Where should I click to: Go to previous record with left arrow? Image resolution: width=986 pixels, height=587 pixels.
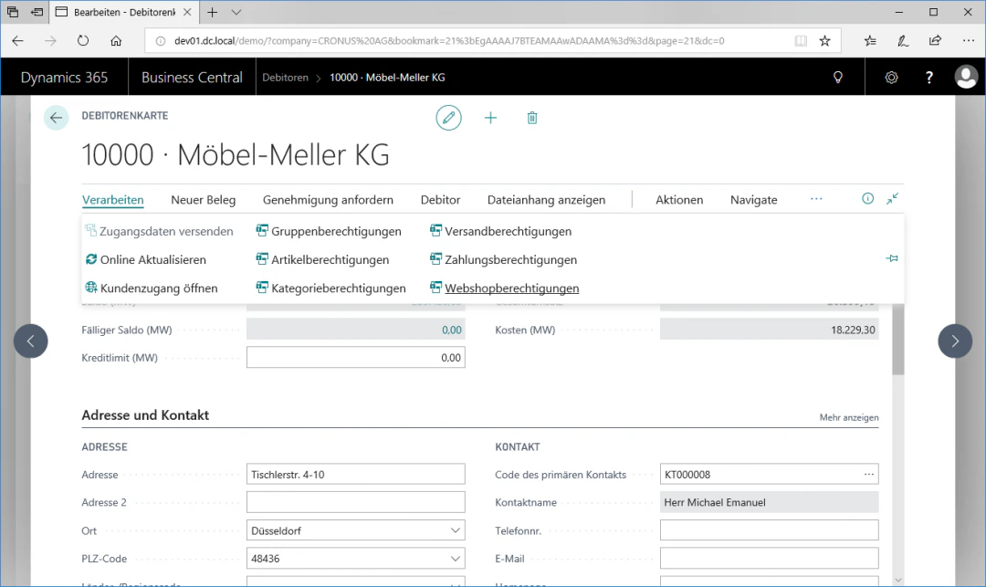coord(31,341)
